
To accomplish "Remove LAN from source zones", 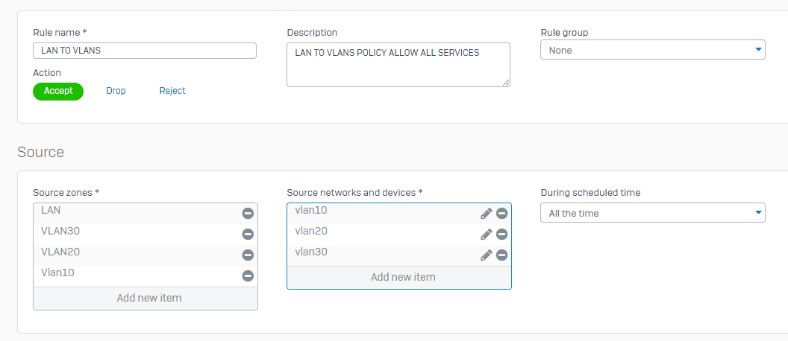I will point(248,214).
